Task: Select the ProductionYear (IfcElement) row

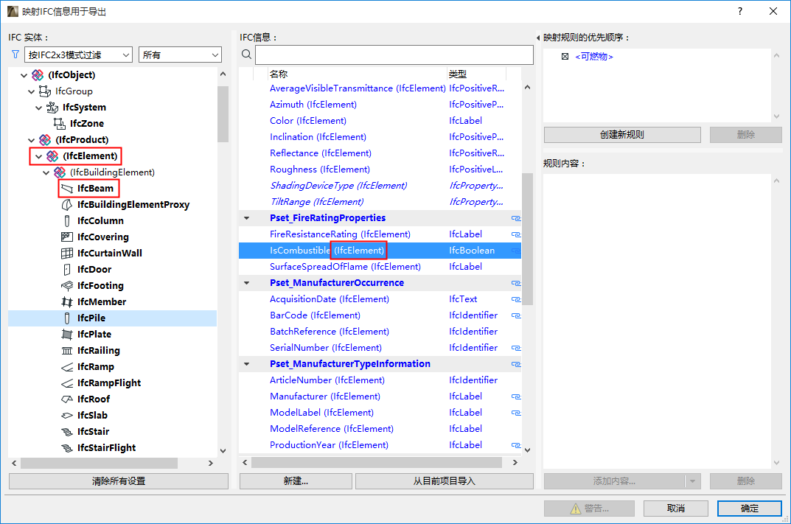Action: [x=380, y=445]
